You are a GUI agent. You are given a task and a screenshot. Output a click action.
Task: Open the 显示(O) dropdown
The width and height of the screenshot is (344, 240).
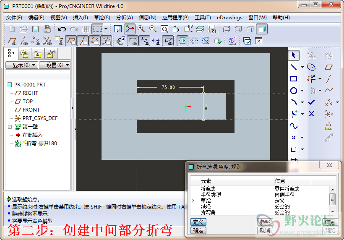click(x=21, y=65)
